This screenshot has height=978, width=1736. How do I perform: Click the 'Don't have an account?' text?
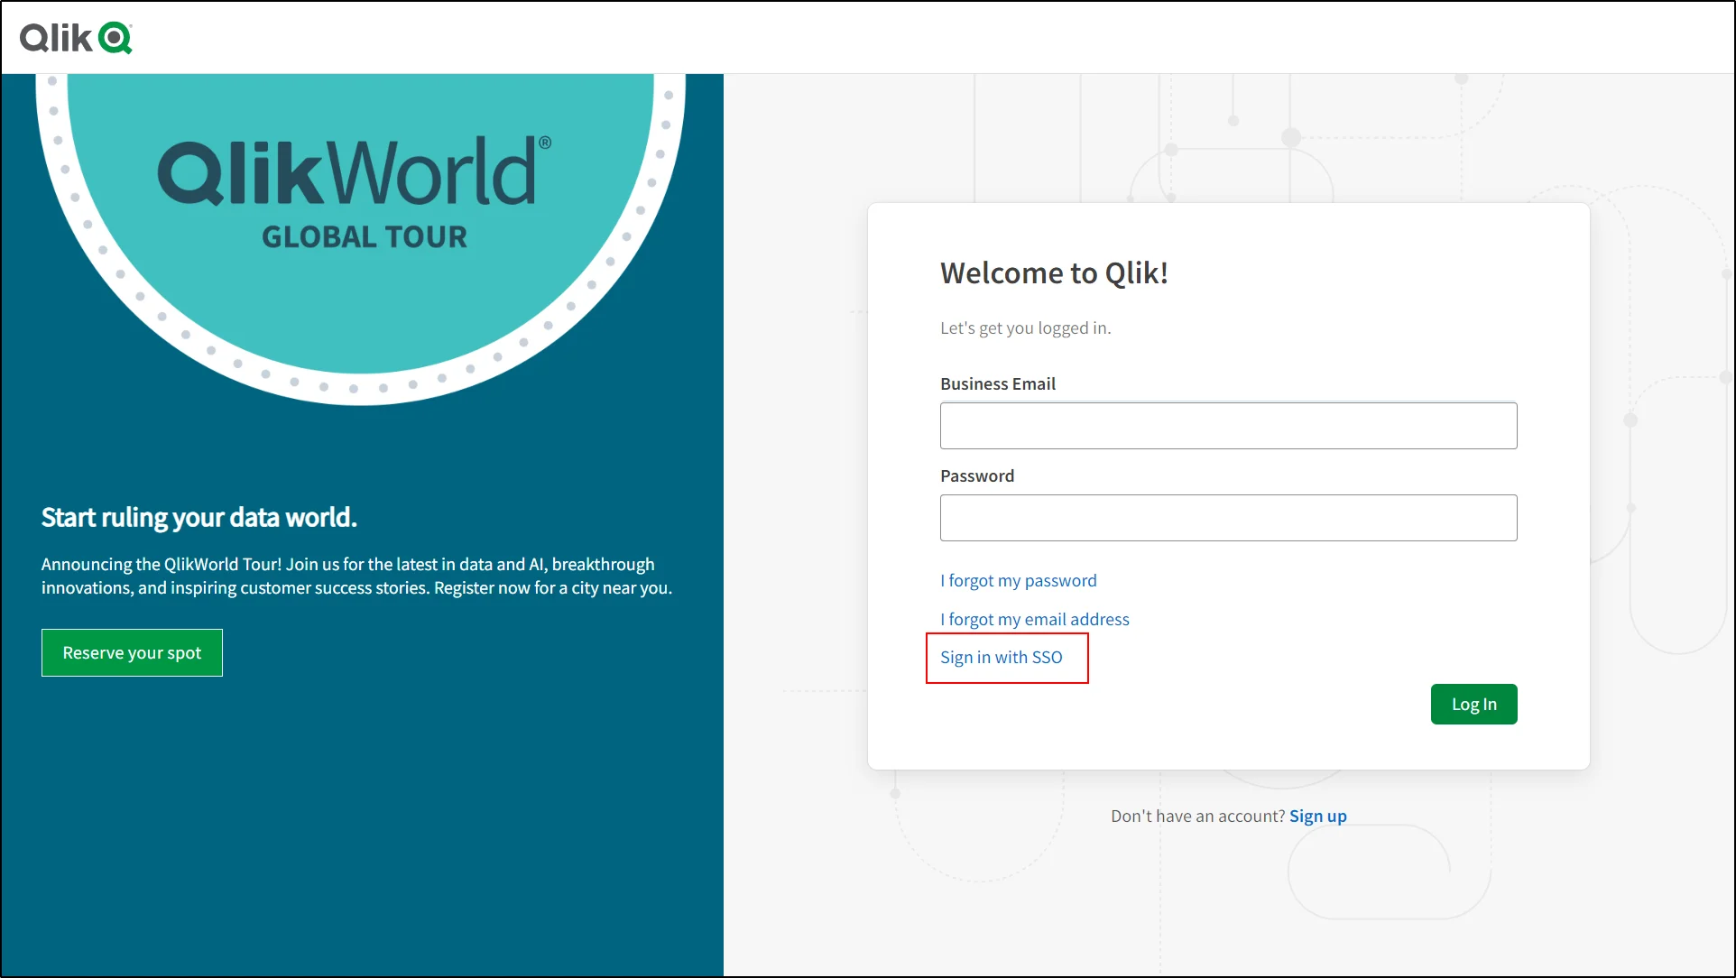tap(1197, 816)
